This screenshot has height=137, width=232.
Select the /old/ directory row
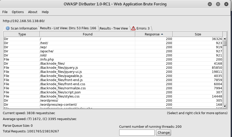(113, 55)
